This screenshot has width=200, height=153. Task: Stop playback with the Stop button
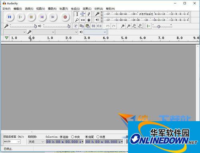(x=31, y=17)
